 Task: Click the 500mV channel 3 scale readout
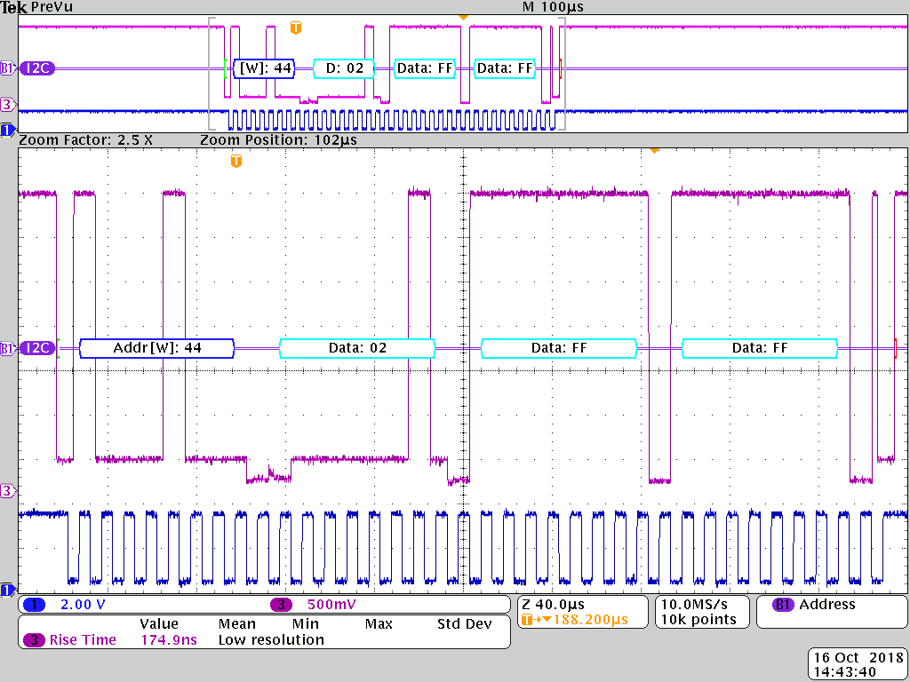[331, 605]
